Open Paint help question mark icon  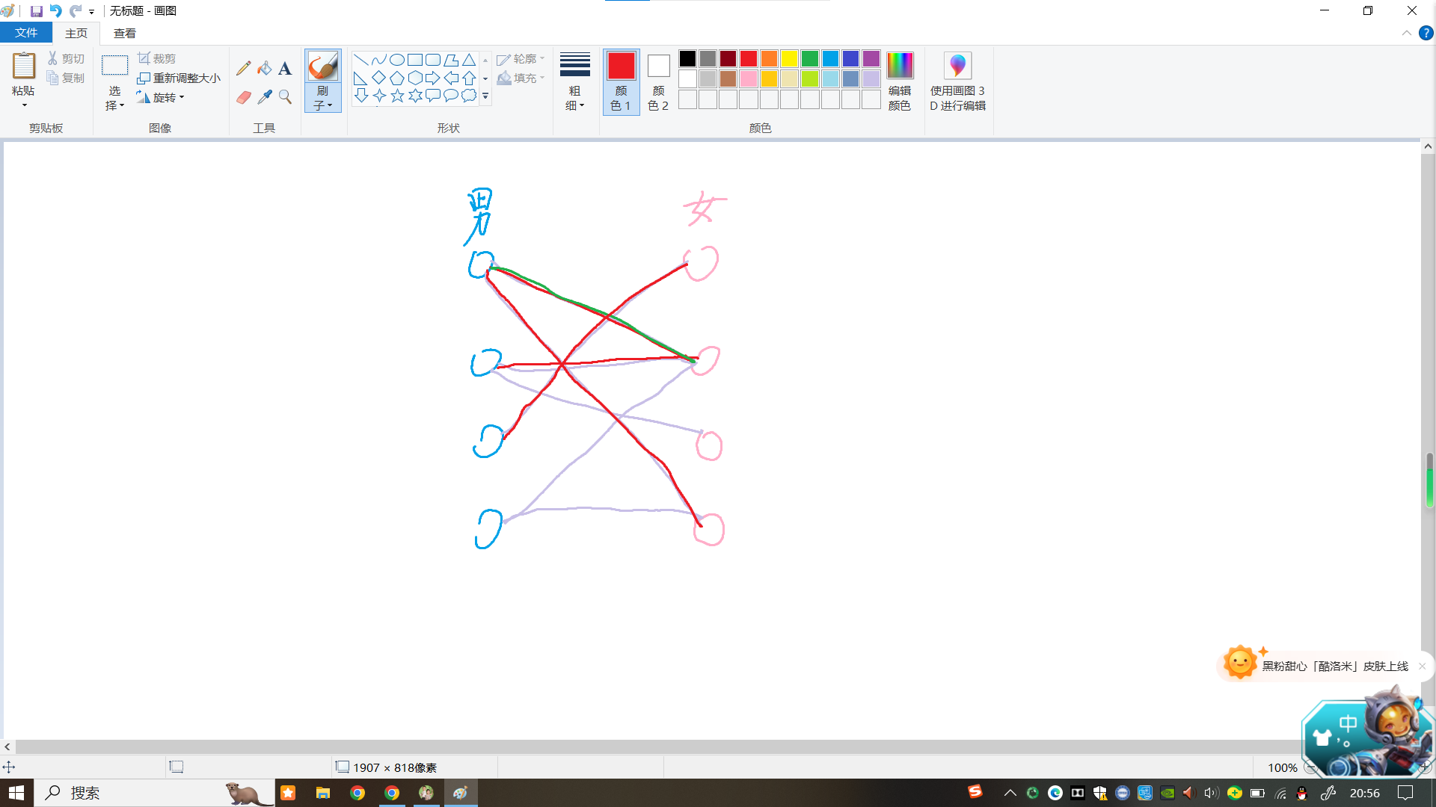point(1426,33)
